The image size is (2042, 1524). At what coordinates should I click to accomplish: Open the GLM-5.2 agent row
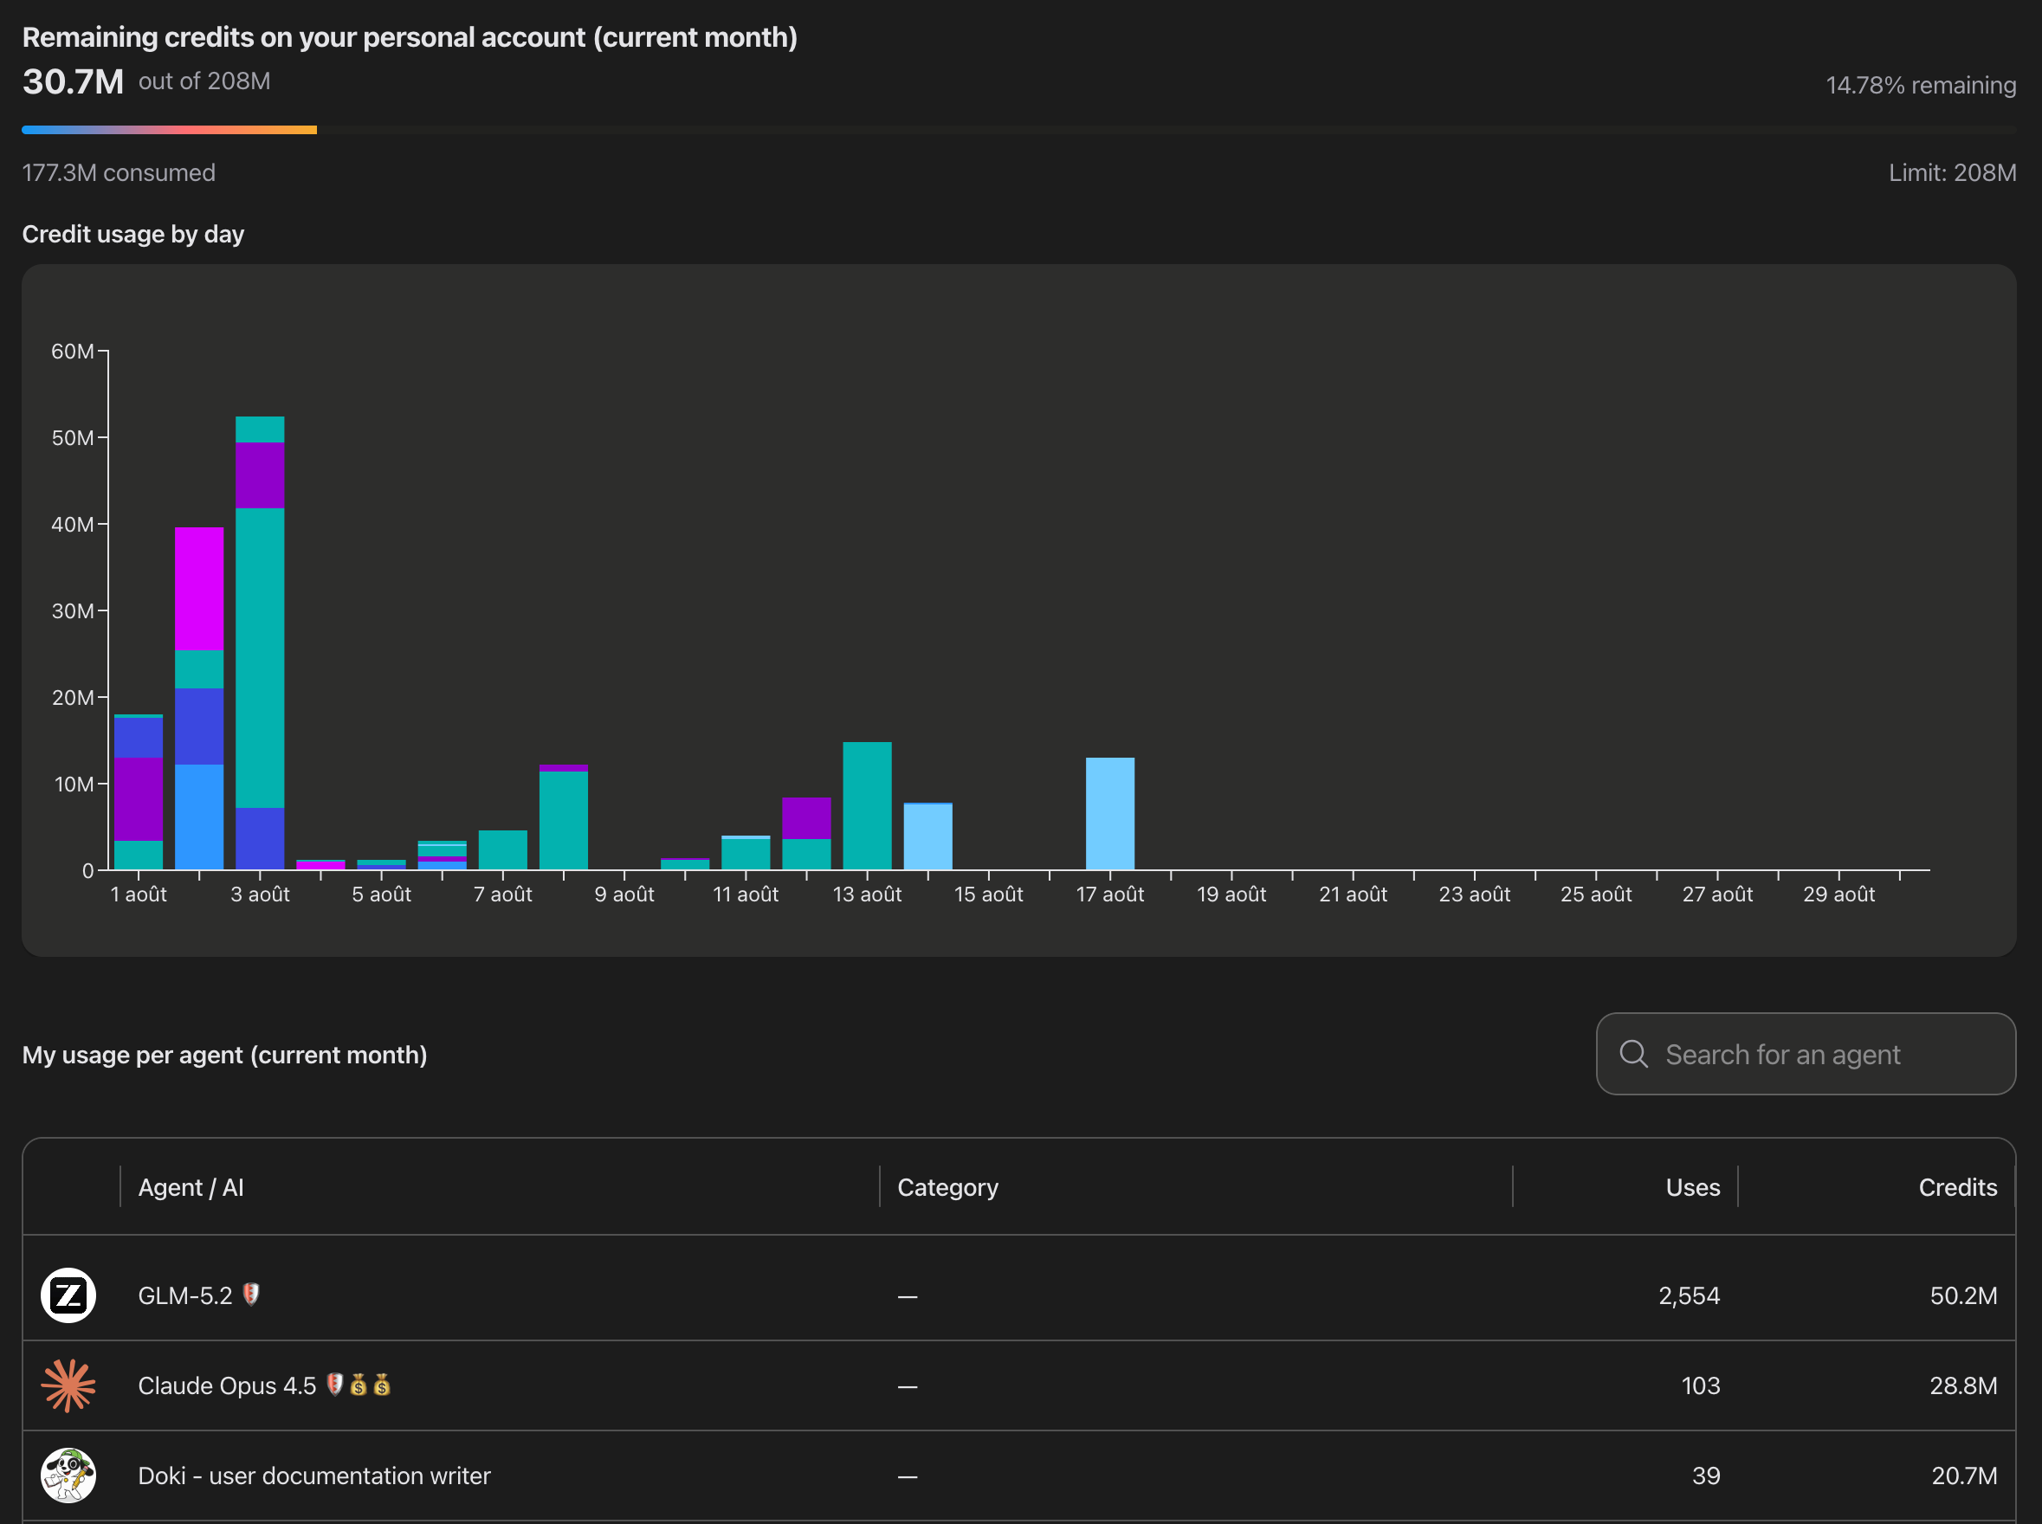(x=1018, y=1295)
